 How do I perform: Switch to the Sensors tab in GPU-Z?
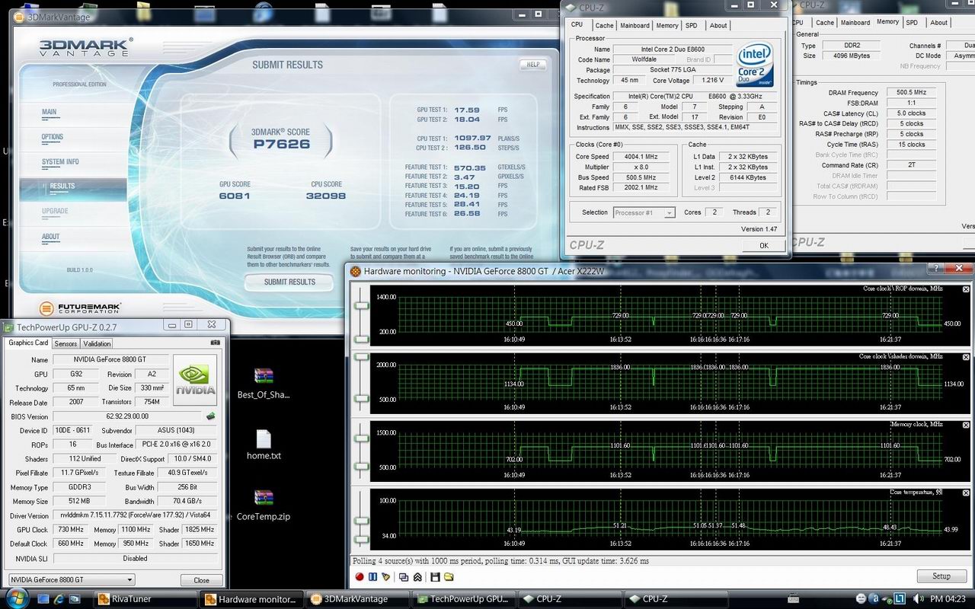pos(66,343)
